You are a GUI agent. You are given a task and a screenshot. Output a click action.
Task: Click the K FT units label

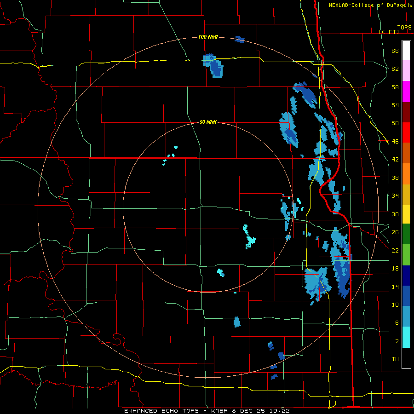(x=389, y=32)
